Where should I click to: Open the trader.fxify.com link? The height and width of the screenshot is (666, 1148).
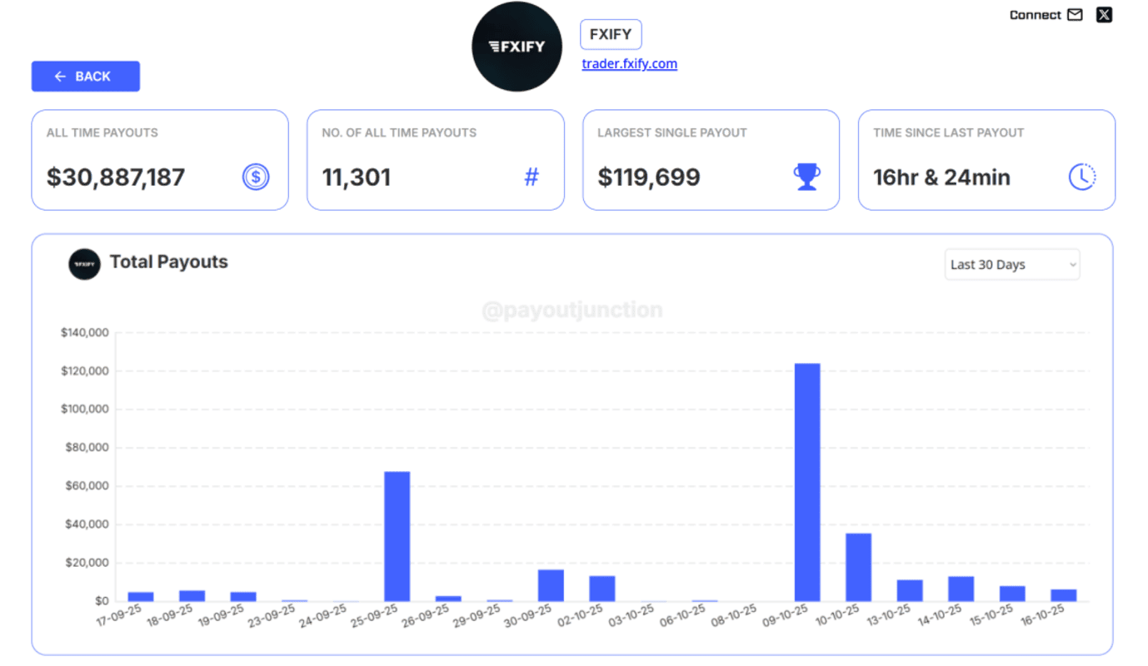(630, 63)
